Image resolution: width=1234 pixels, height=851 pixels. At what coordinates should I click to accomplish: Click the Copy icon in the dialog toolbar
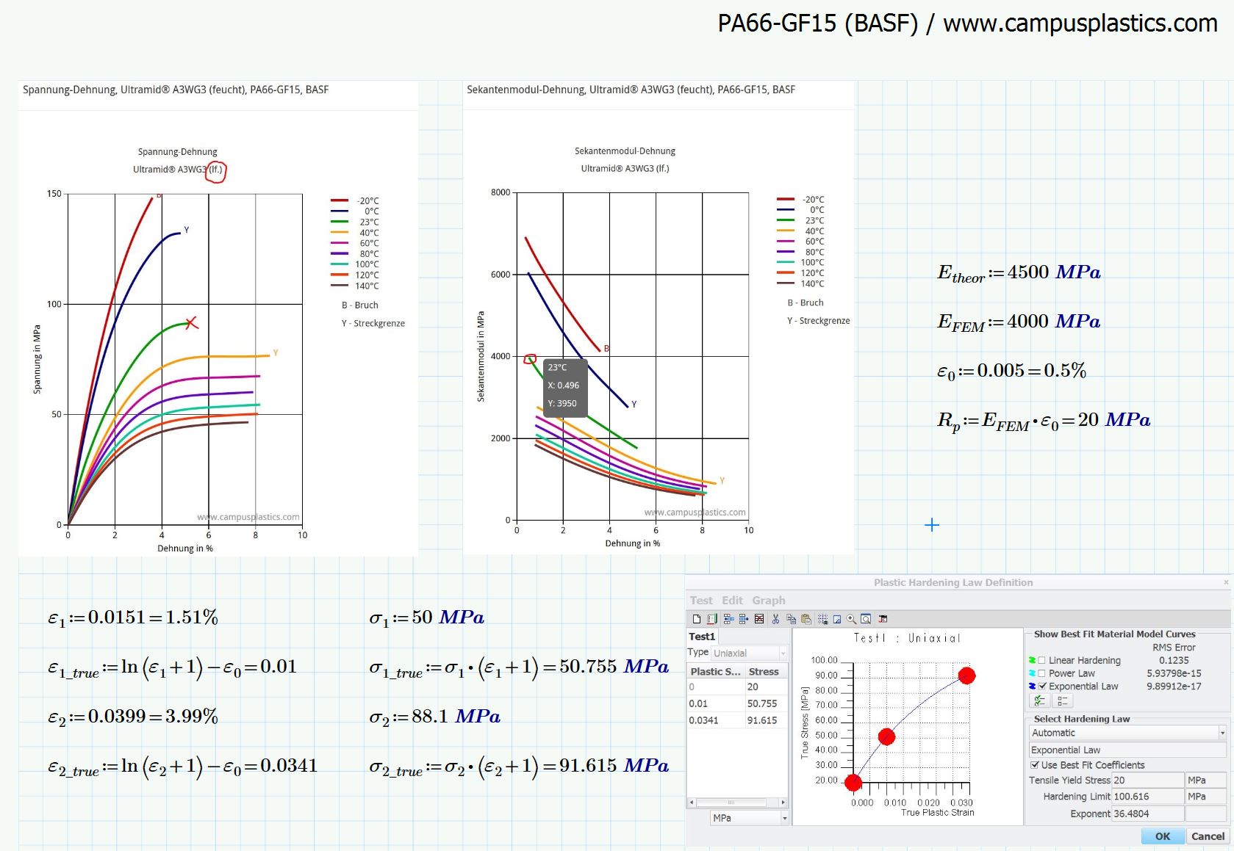click(791, 619)
